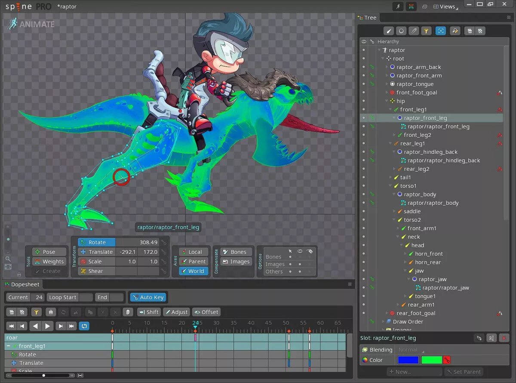Image resolution: width=516 pixels, height=383 pixels.
Task: Click the paste keys clipboard icon
Action: 128,312
